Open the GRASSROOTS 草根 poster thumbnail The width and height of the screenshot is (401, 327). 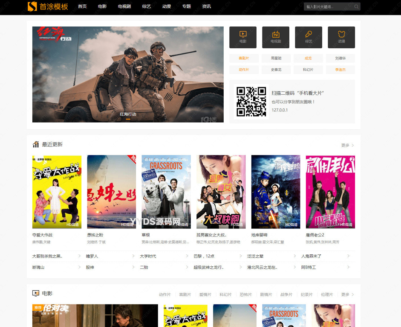point(166,192)
